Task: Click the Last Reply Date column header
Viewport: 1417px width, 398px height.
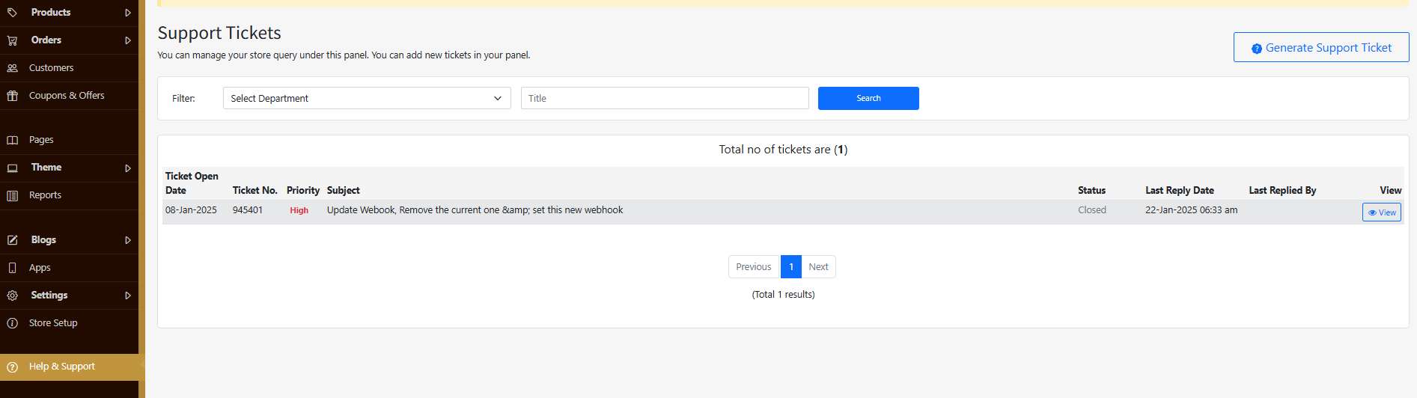Action: coord(1180,191)
